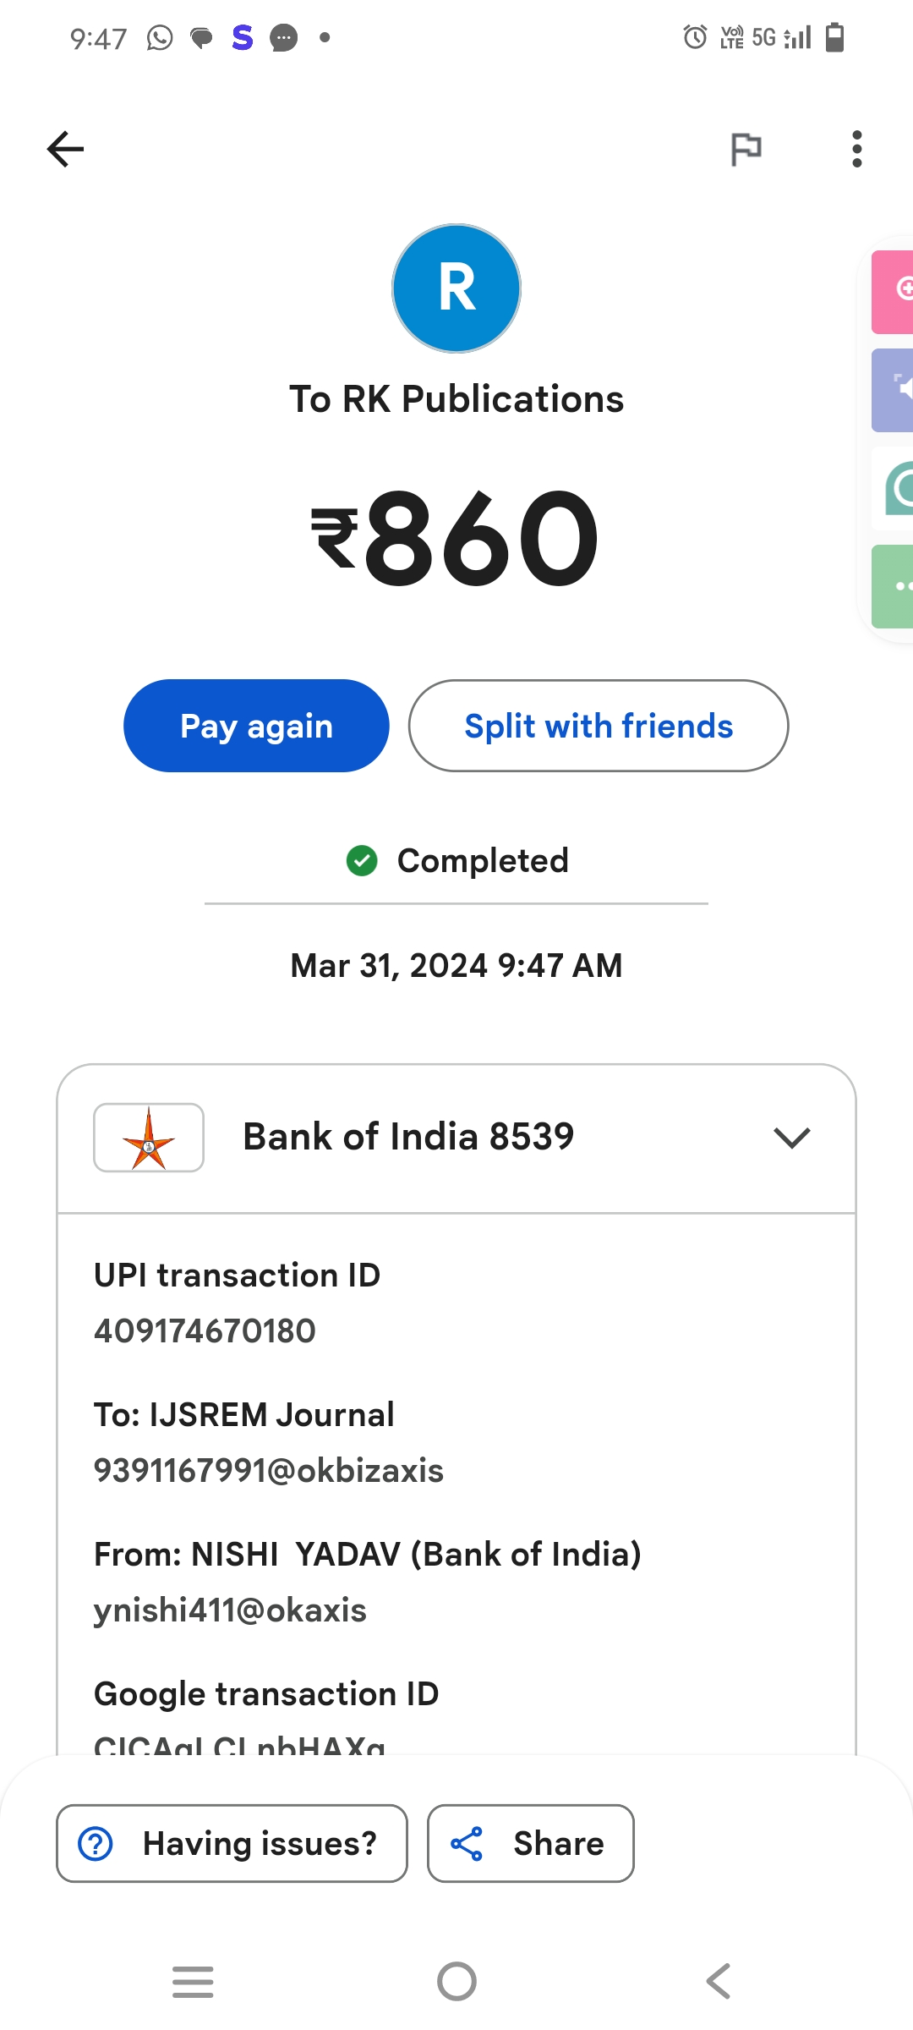Tap Split with friends
913x2030 pixels.
tap(599, 726)
